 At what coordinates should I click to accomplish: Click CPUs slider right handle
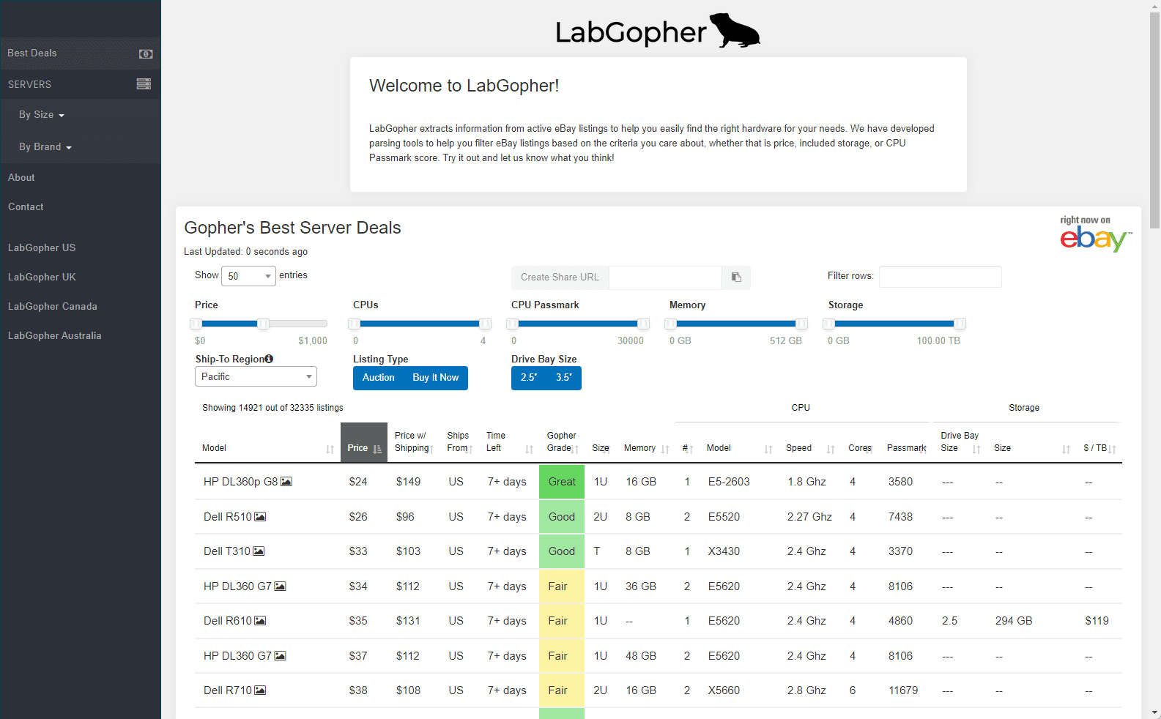point(485,324)
